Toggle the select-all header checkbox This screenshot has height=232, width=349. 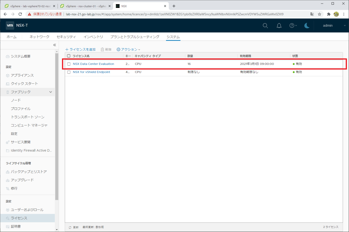69,56
